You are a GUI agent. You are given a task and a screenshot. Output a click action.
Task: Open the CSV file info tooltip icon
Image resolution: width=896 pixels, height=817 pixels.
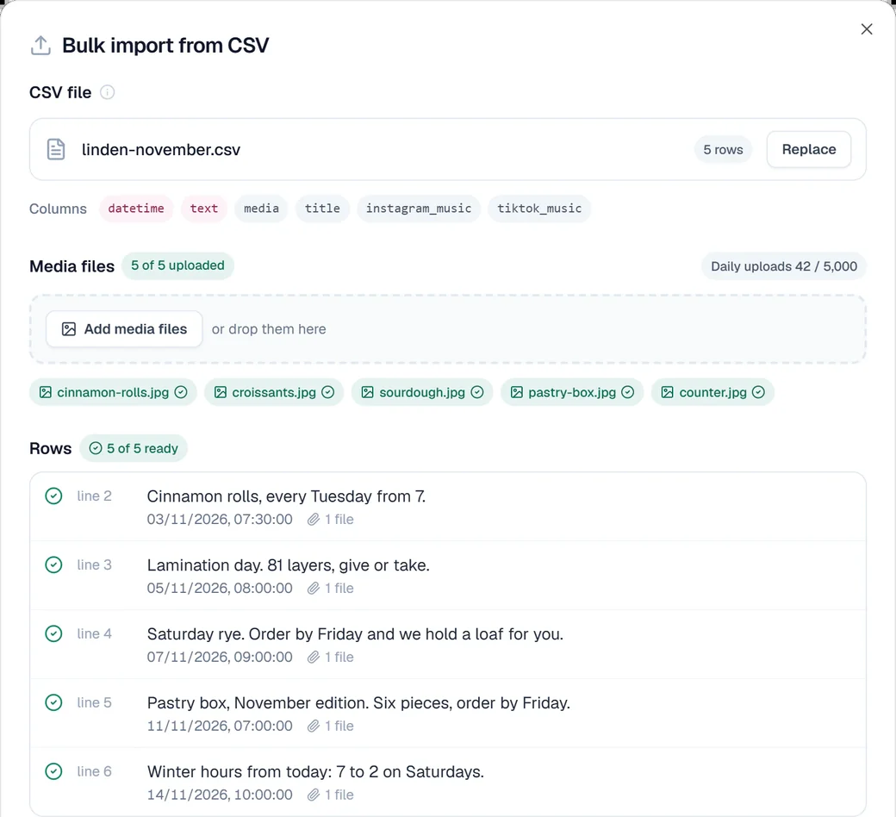pyautogui.click(x=107, y=92)
